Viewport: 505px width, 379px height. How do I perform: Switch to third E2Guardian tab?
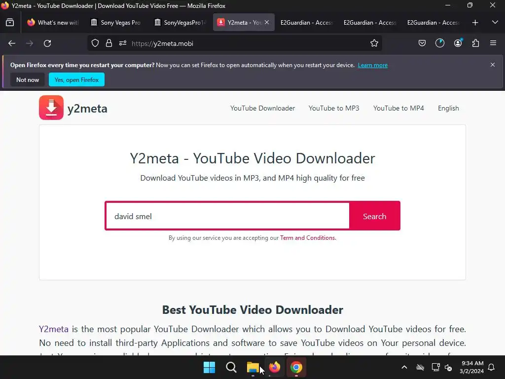coord(433,23)
